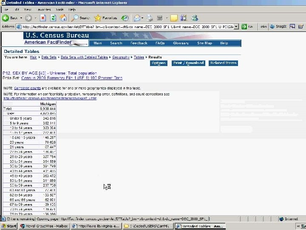306x230 pixels.
Task: Open the Forward button history dropdown arrow
Action: point(36,18)
